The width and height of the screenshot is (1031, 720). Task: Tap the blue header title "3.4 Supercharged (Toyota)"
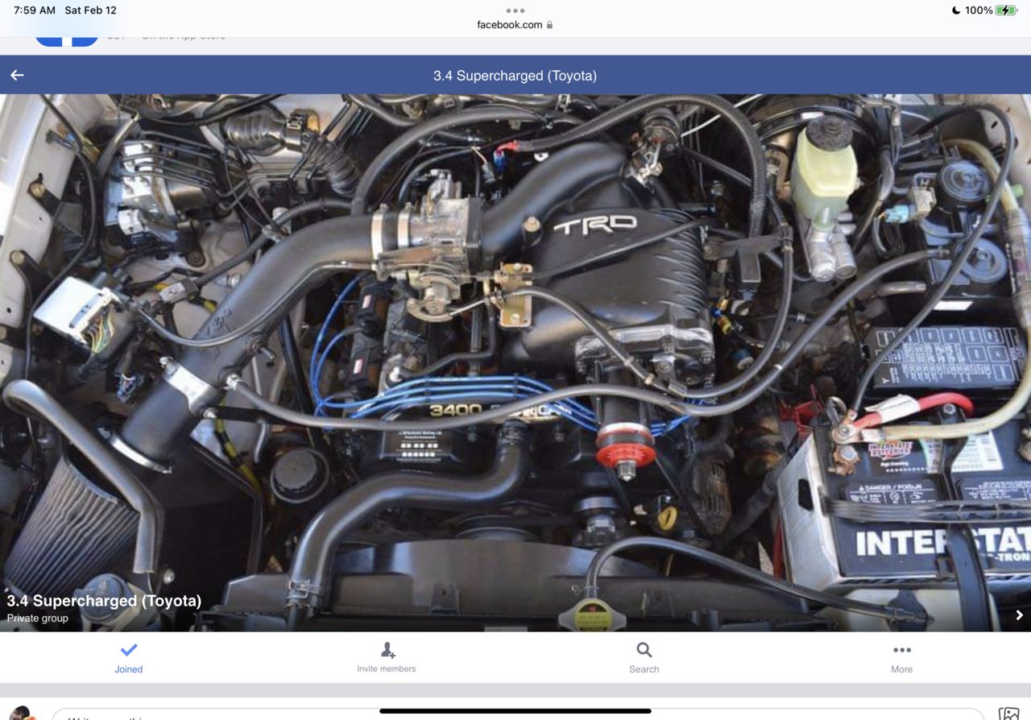tap(515, 76)
